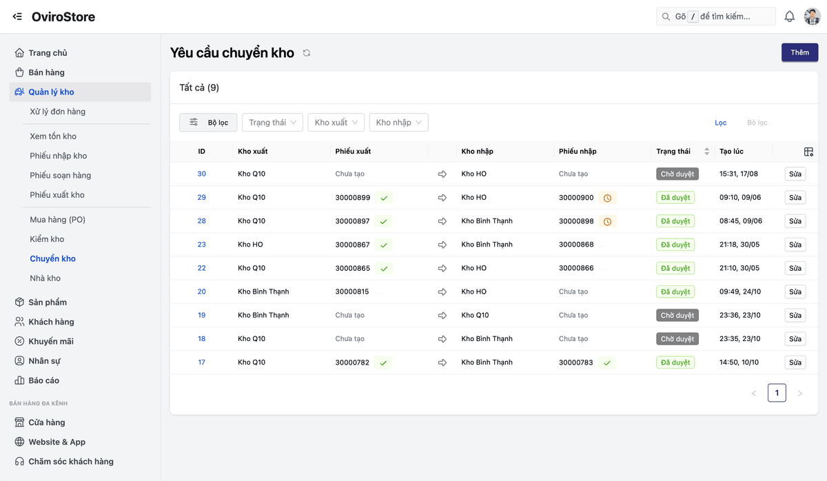
Task: Click the clock icon next to receipt 30000900
Action: pos(607,198)
